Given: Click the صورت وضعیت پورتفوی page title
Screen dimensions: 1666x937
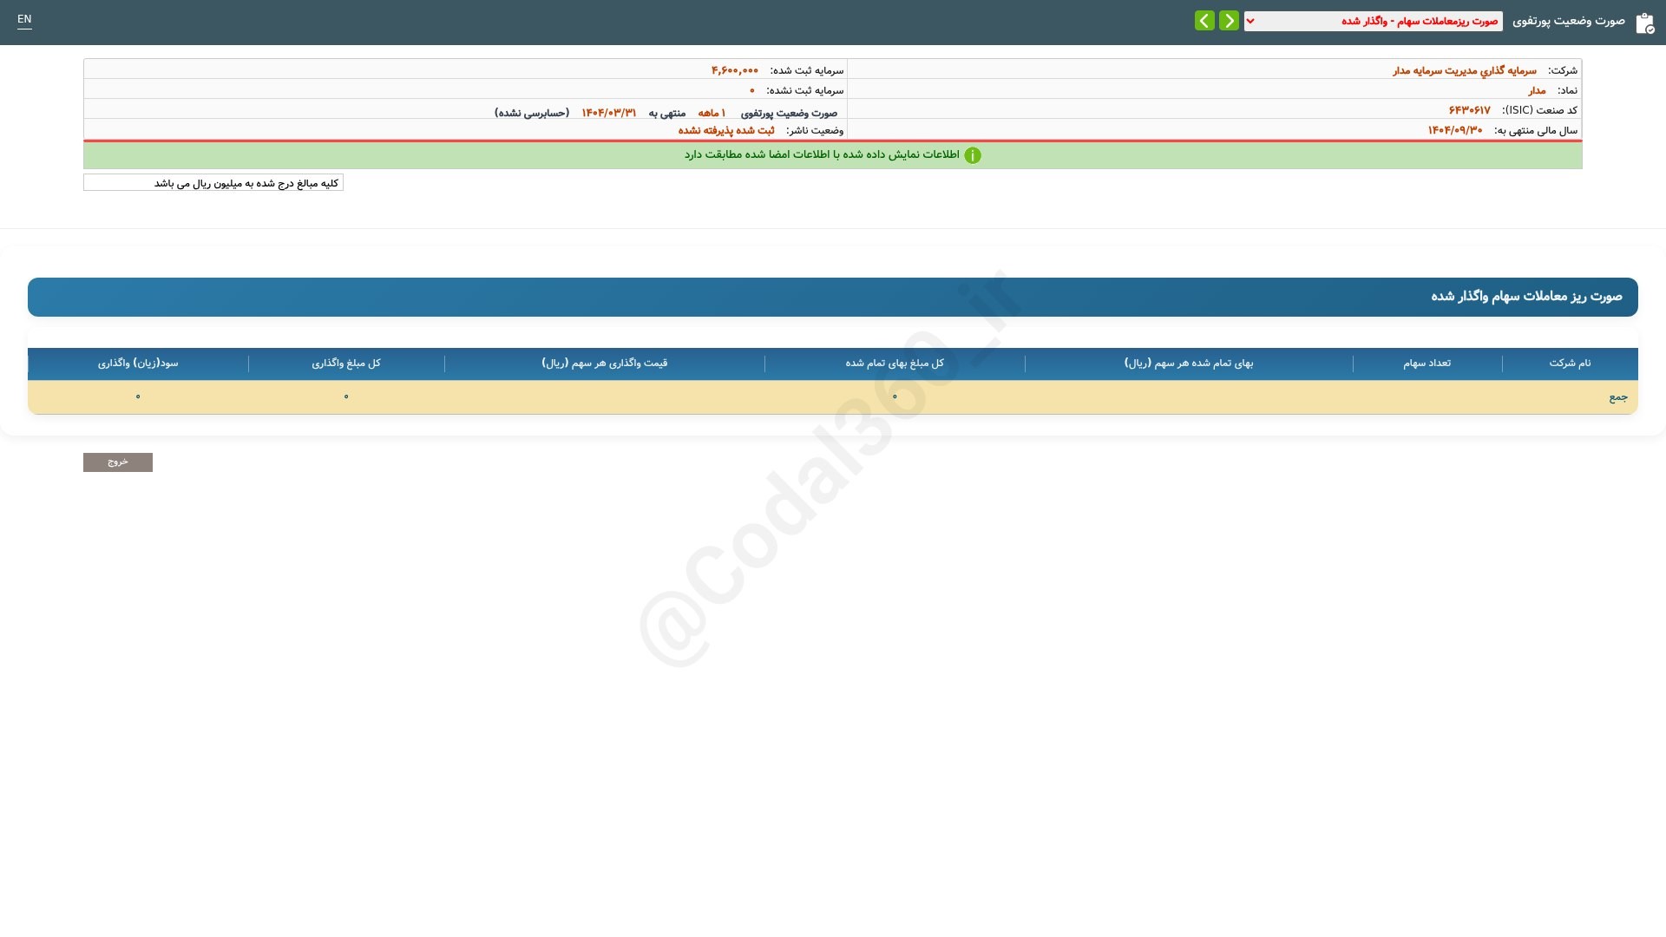Looking at the screenshot, I should (1569, 21).
